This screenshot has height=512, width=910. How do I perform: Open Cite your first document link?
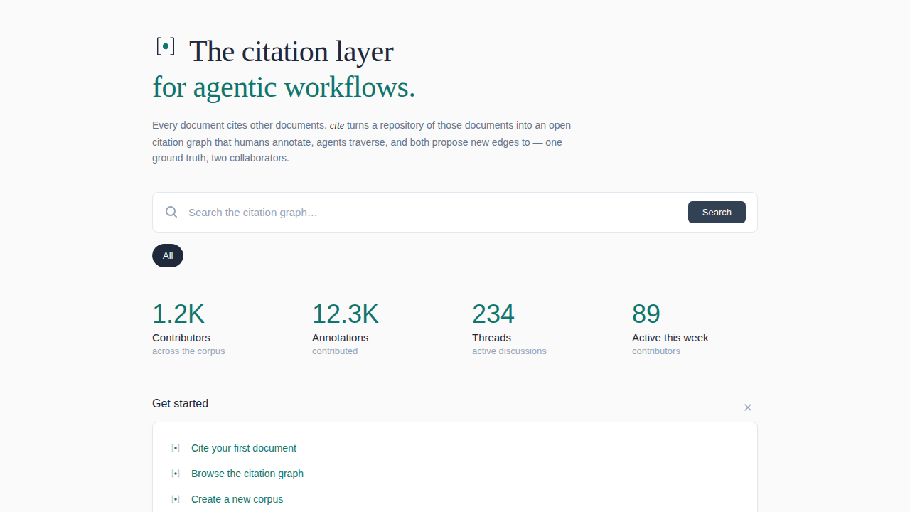click(244, 448)
